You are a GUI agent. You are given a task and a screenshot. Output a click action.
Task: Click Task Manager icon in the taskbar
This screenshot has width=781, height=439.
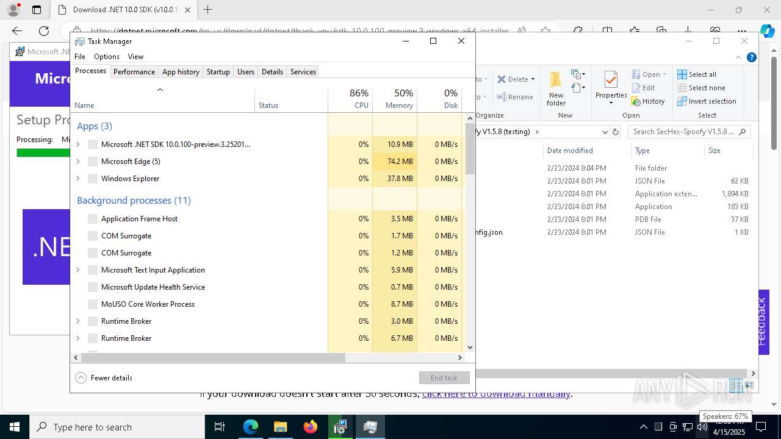(x=370, y=427)
